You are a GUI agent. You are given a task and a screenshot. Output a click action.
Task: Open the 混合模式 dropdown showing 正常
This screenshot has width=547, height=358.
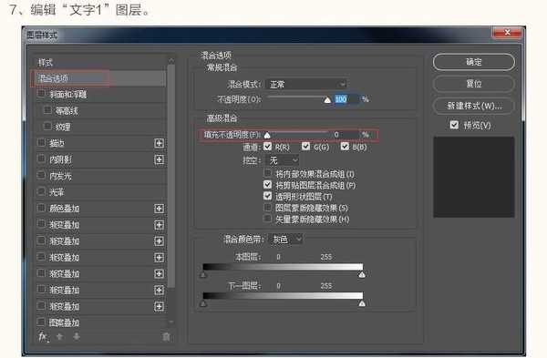tap(306, 84)
